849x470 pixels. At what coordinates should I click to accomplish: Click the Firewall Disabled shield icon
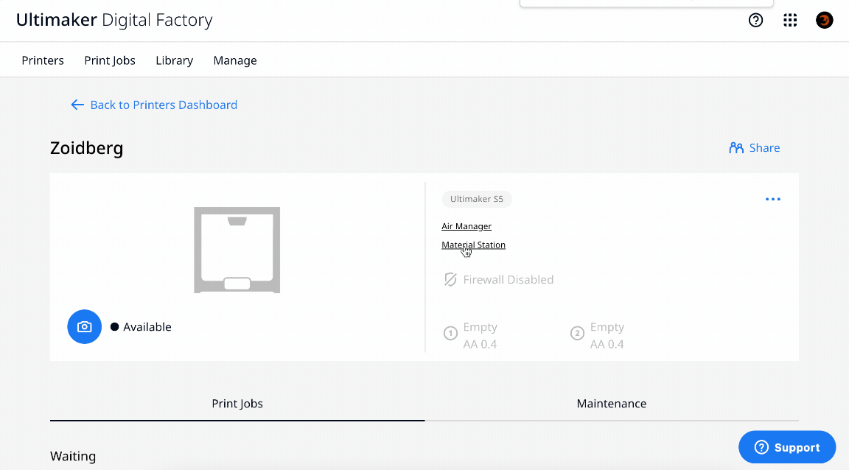pos(450,280)
